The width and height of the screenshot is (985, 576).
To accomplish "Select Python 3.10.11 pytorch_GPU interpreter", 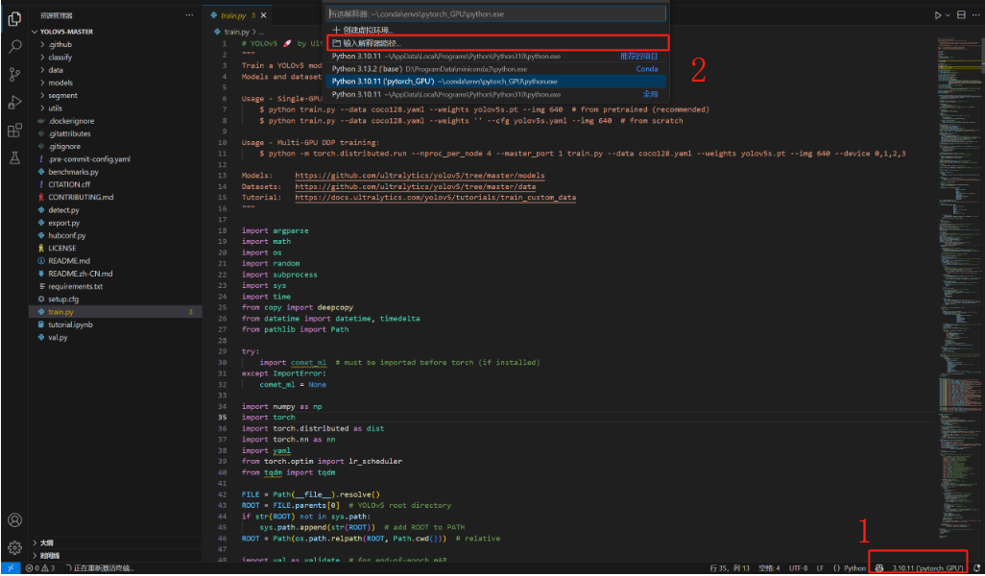I will [x=495, y=82].
